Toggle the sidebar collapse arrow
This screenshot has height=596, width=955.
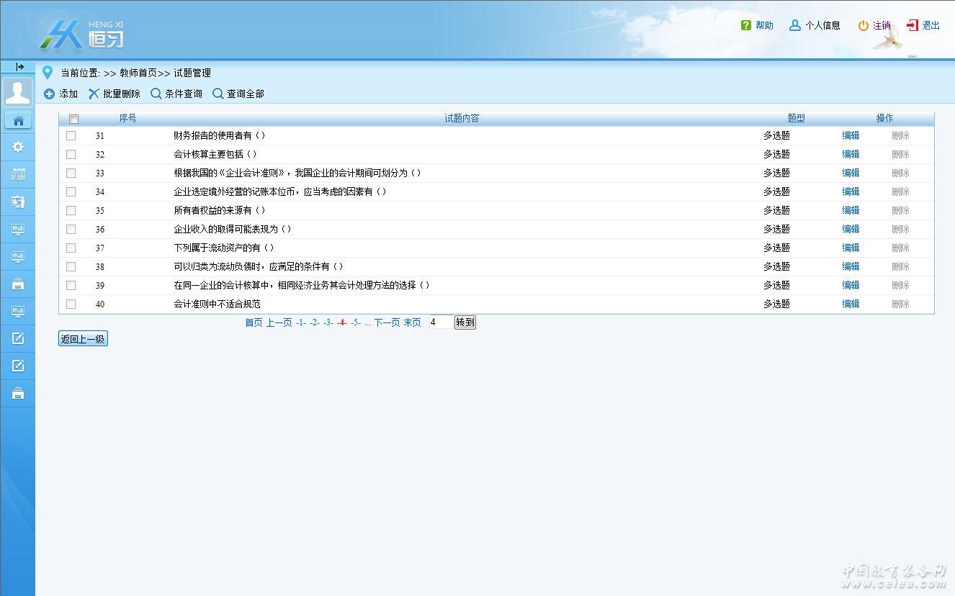19,67
